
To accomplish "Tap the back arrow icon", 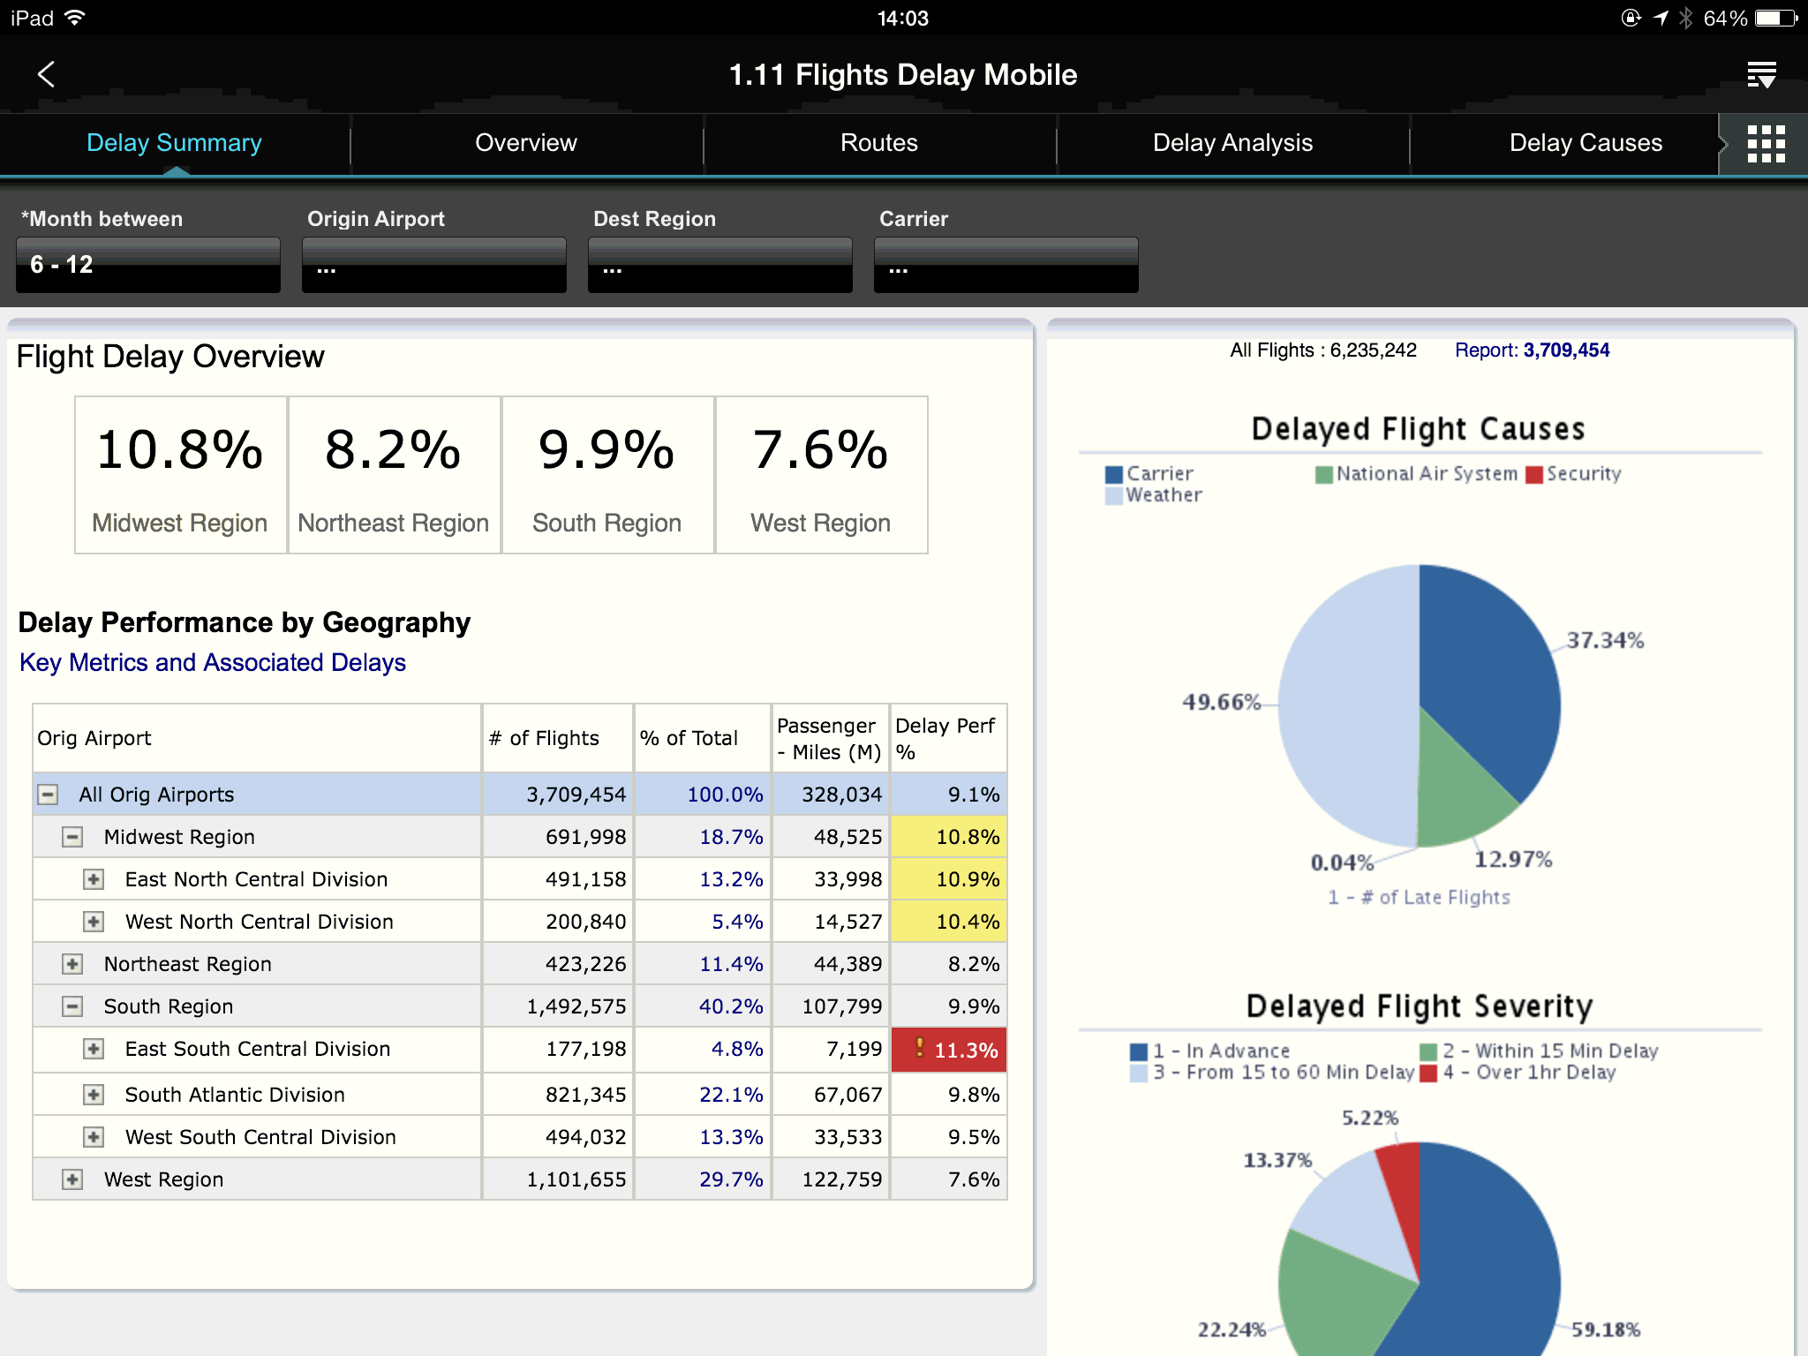I will (47, 74).
